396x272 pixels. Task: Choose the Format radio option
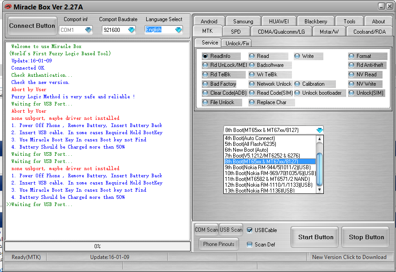[367, 56]
